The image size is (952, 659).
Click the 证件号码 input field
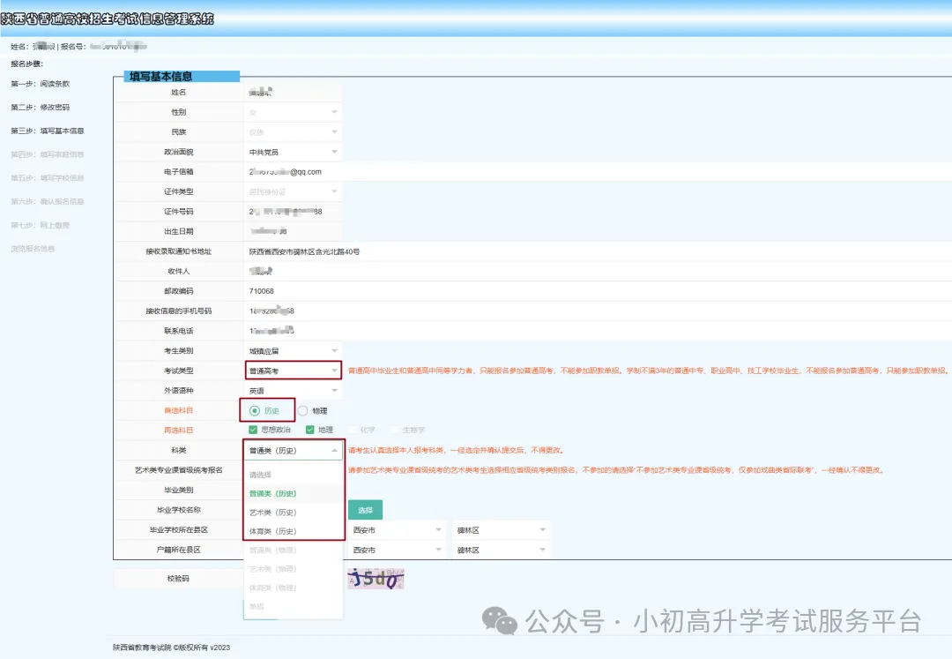(293, 212)
